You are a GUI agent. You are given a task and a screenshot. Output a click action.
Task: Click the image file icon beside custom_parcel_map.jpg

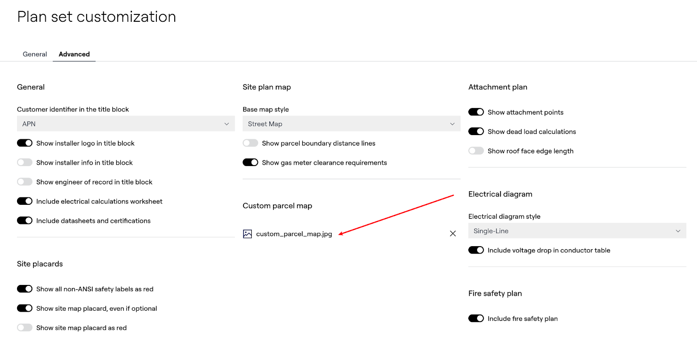click(247, 234)
